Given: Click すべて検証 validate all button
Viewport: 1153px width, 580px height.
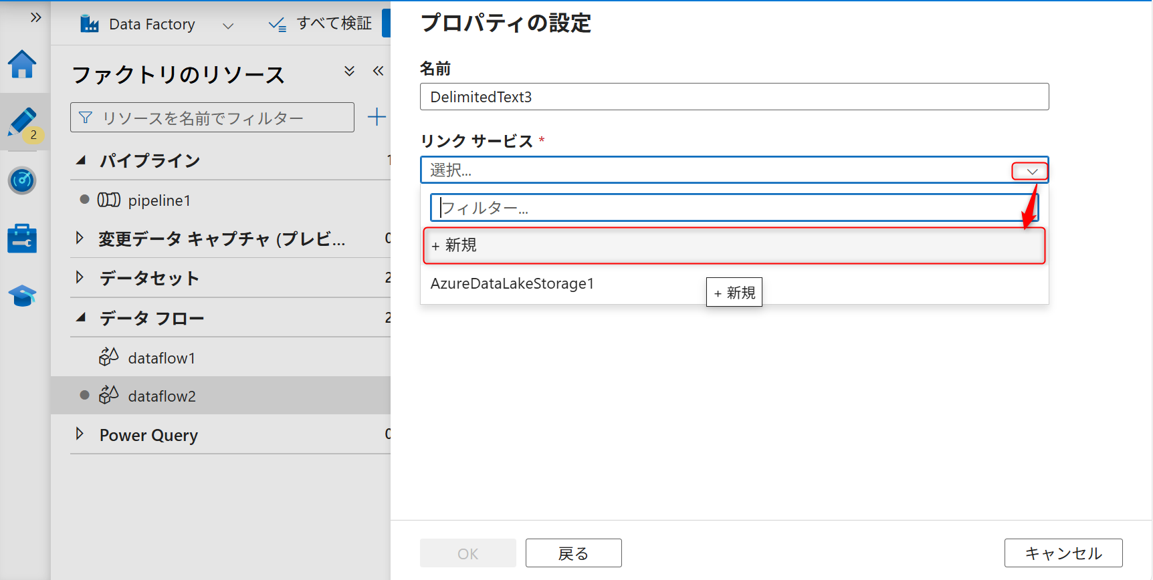Looking at the screenshot, I should tap(320, 23).
